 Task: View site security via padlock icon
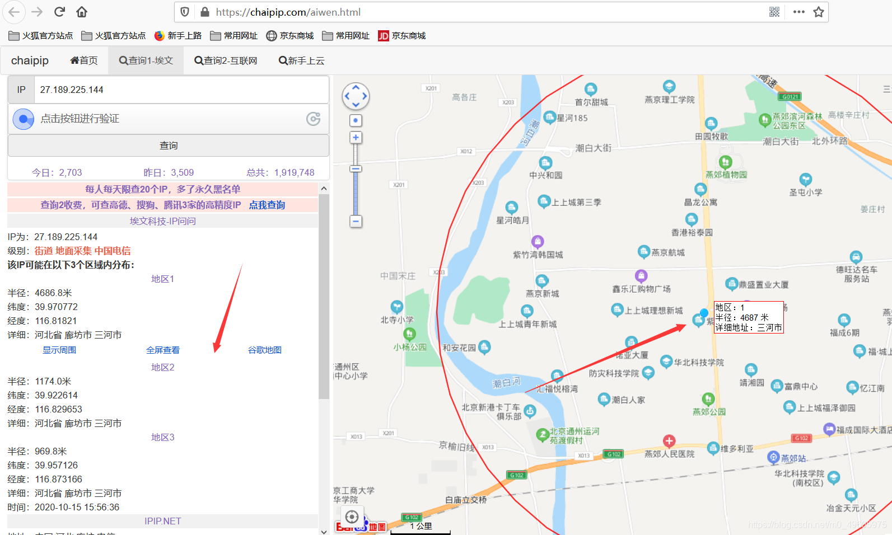(205, 12)
